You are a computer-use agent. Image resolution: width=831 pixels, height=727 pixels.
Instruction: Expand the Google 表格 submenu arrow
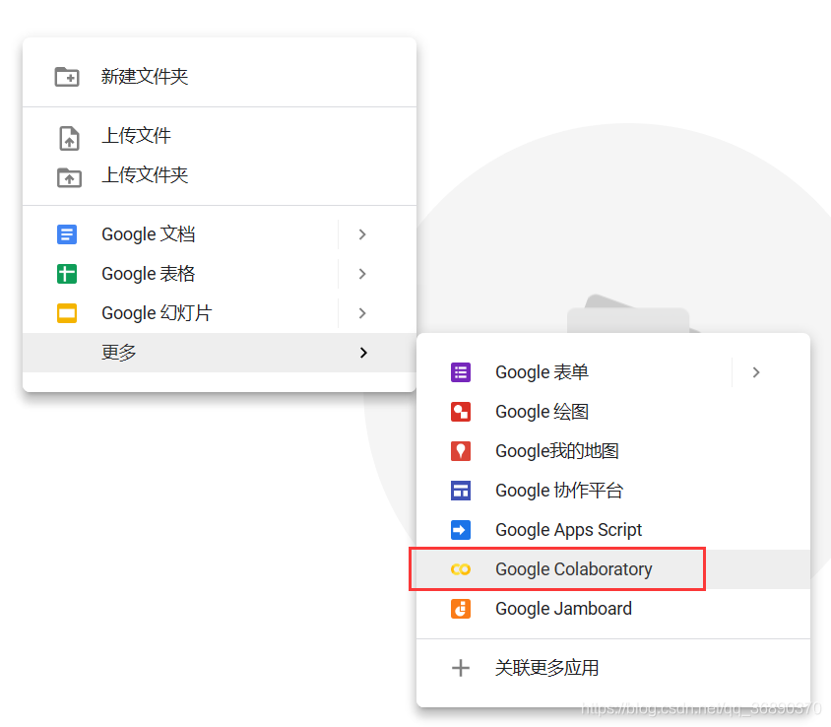[362, 274]
